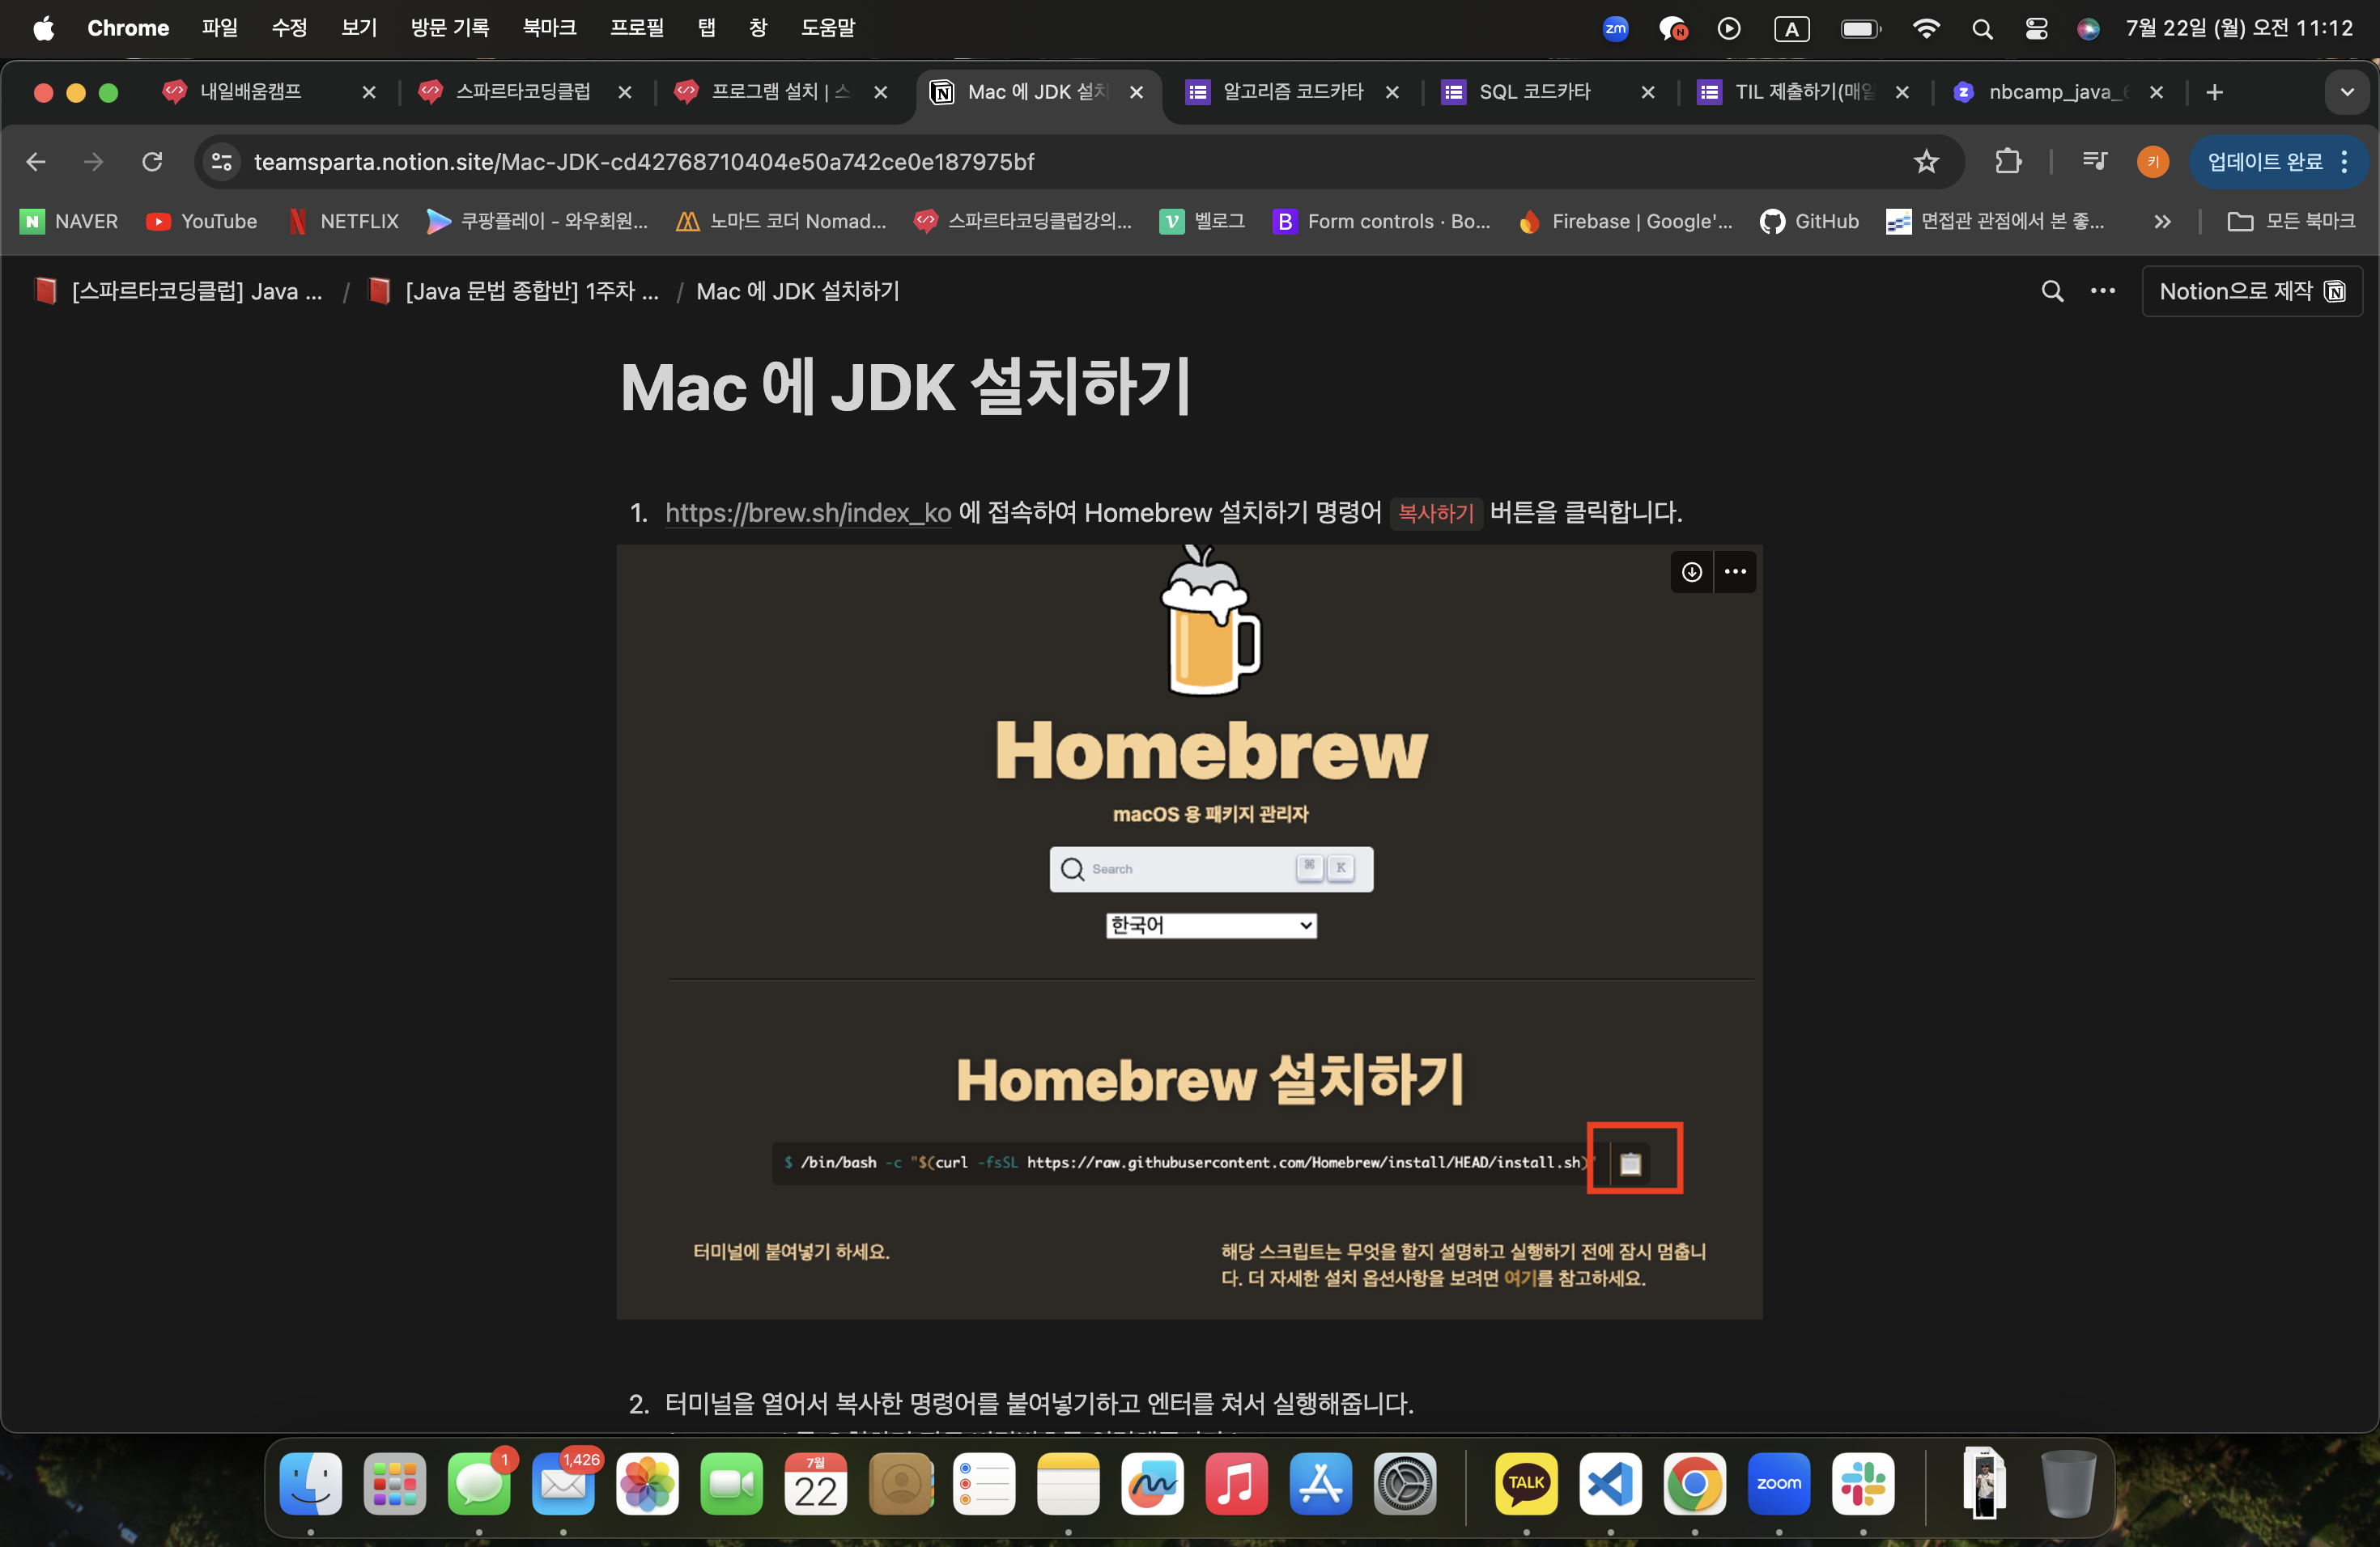Open Photos app in the dock

(647, 1483)
